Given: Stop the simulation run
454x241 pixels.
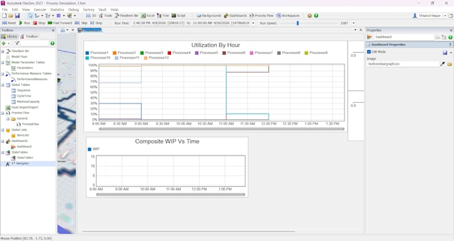Looking at the screenshot, I should (39, 23).
